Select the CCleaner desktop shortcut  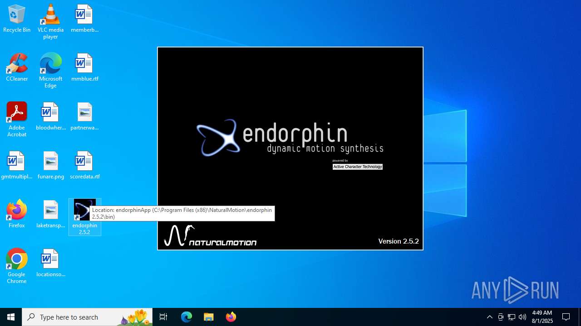[17, 68]
